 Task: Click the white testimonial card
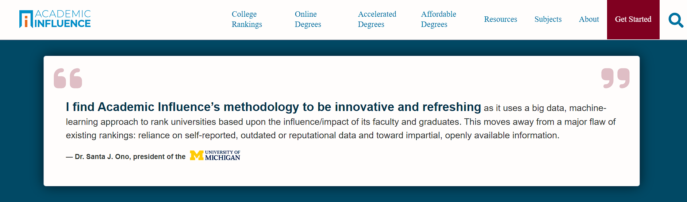click(x=342, y=121)
